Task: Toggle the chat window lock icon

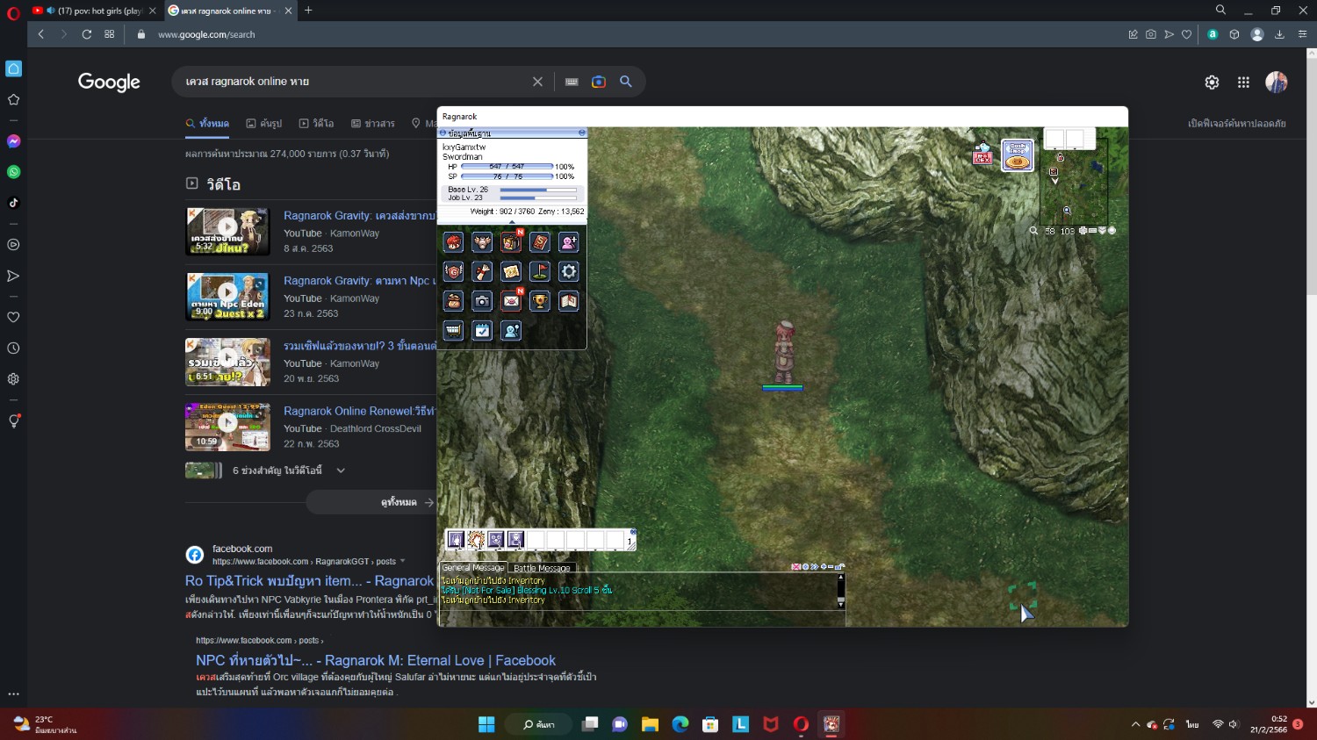Action: (840, 567)
